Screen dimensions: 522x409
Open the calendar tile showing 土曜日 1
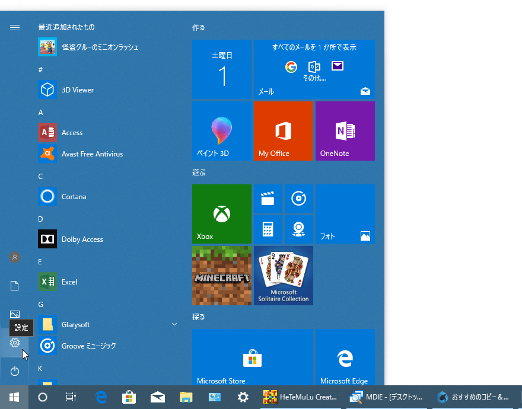(x=222, y=69)
